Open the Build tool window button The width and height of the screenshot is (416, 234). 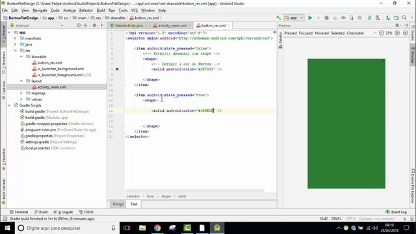coord(41,212)
